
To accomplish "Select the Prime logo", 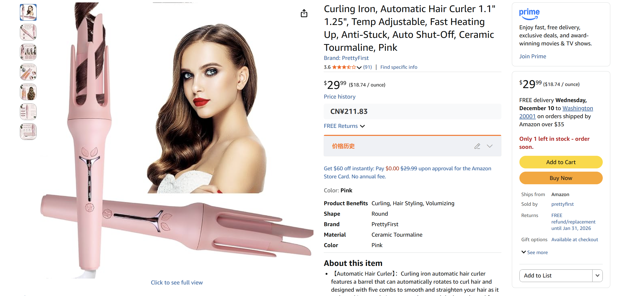I will tap(529, 13).
